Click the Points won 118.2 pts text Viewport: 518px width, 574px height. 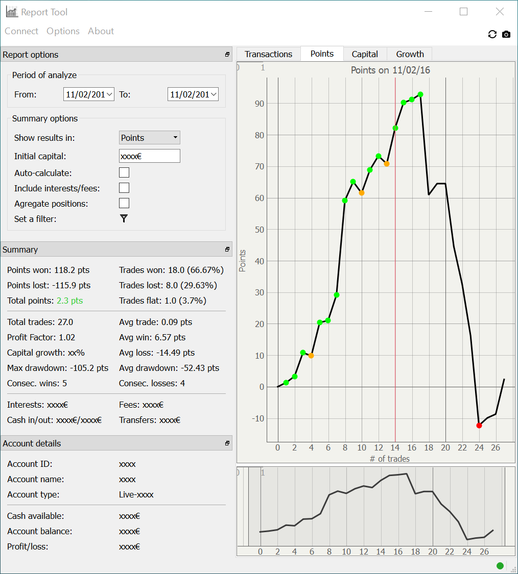(49, 270)
